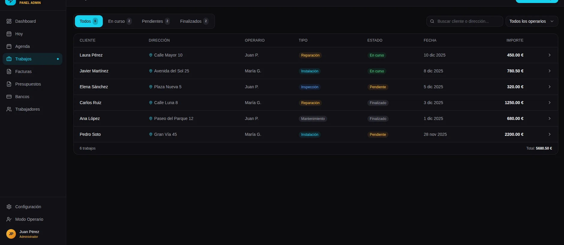Switch to the En curso tab
564x245 pixels.
(x=120, y=21)
